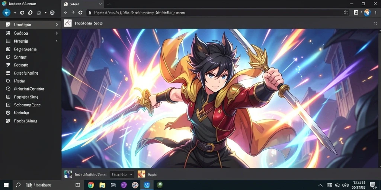
Task: Click the browser reload icon beside the address bar
Action: point(80,13)
